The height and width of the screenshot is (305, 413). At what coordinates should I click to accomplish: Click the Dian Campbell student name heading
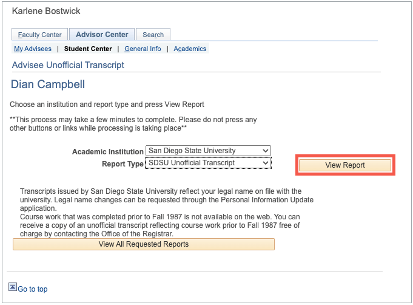pos(48,84)
